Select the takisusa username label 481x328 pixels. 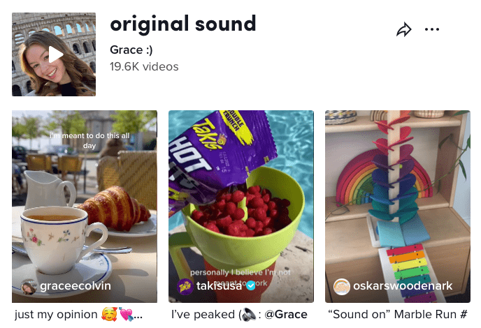[x=219, y=285]
